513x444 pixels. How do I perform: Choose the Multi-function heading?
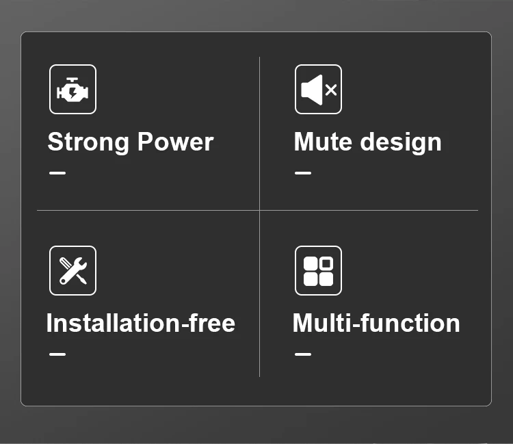pos(376,323)
